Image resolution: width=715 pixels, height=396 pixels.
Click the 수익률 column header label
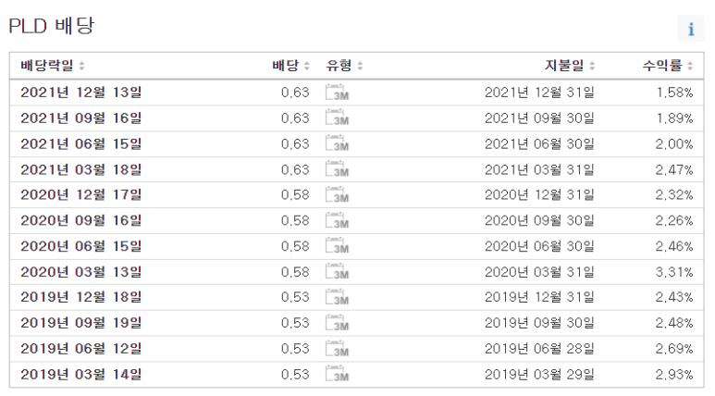[662, 66]
